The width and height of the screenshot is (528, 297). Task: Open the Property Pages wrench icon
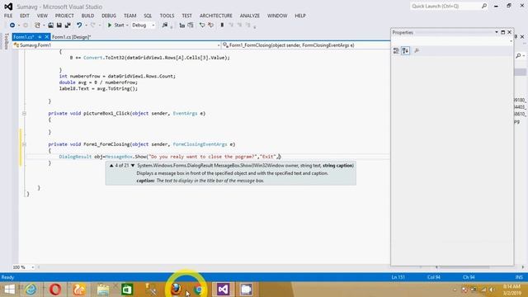417,51
